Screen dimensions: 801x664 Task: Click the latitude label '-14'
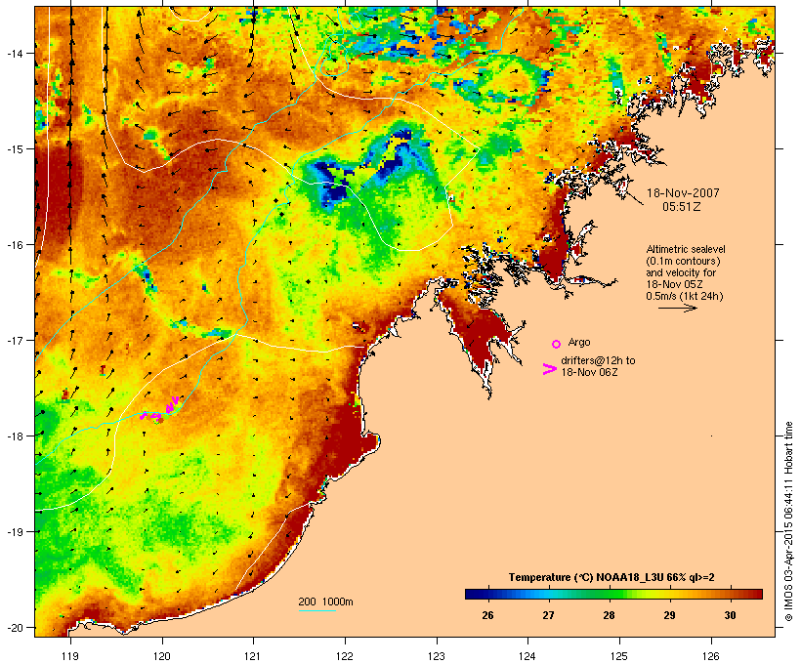coord(14,53)
